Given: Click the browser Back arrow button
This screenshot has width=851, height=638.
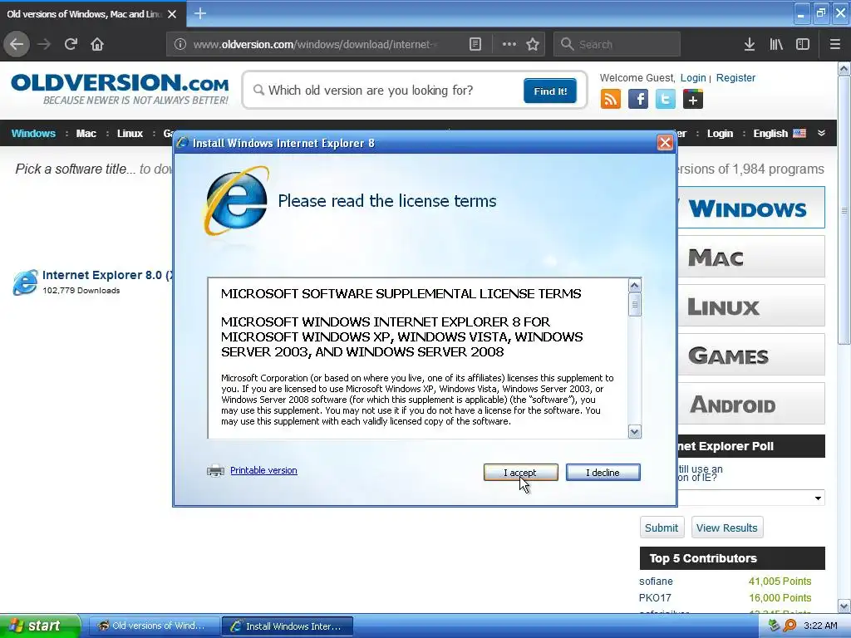Looking at the screenshot, I should [x=17, y=44].
